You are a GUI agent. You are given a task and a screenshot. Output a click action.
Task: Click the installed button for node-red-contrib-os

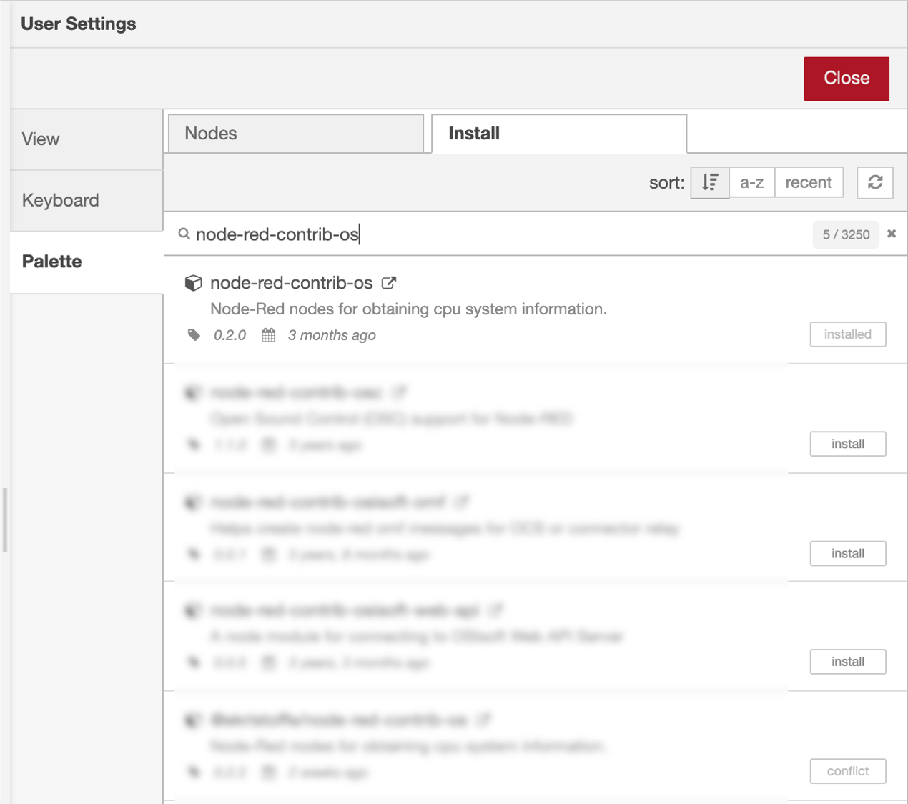click(x=847, y=334)
